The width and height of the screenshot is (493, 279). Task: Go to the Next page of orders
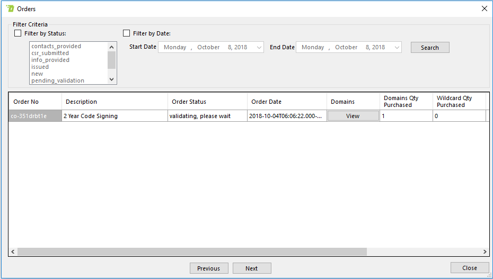[252, 268]
